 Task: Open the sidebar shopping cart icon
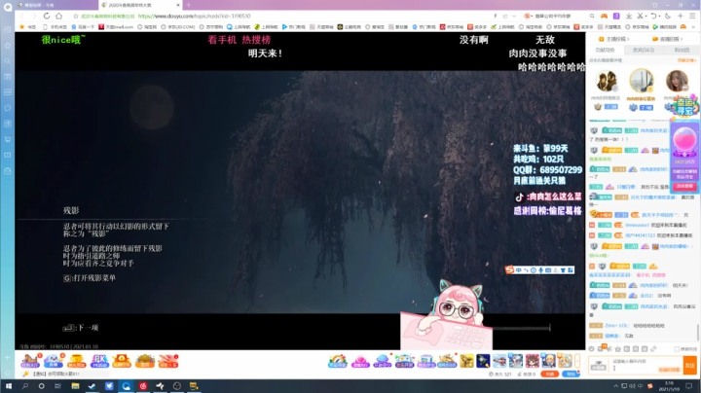[x=7, y=139]
